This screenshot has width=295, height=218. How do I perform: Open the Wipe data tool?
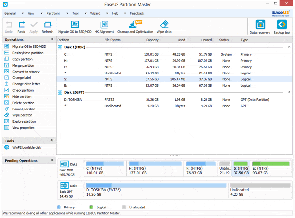[x=164, y=27]
